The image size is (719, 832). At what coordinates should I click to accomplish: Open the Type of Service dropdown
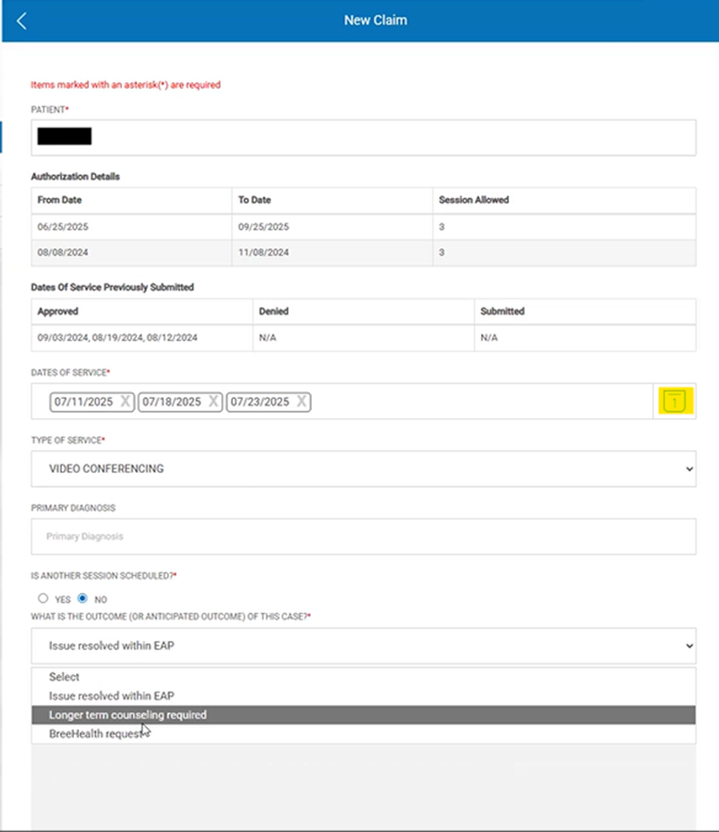click(x=363, y=469)
